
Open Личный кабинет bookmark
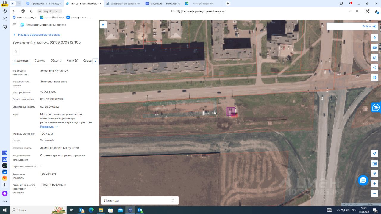point(52,18)
